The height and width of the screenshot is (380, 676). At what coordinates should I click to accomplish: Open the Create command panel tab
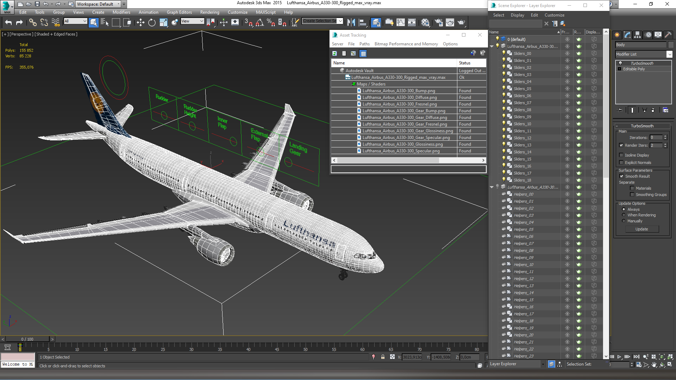(x=617, y=35)
